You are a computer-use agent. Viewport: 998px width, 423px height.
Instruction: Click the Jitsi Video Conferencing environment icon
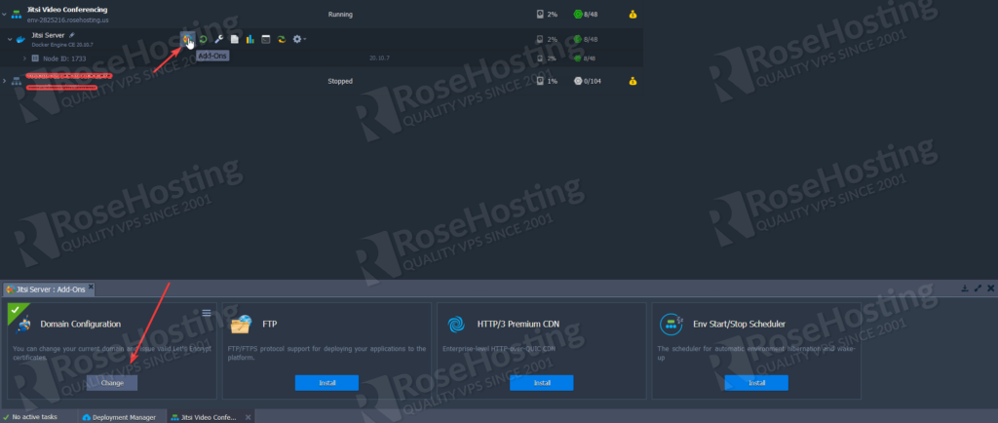tap(16, 14)
